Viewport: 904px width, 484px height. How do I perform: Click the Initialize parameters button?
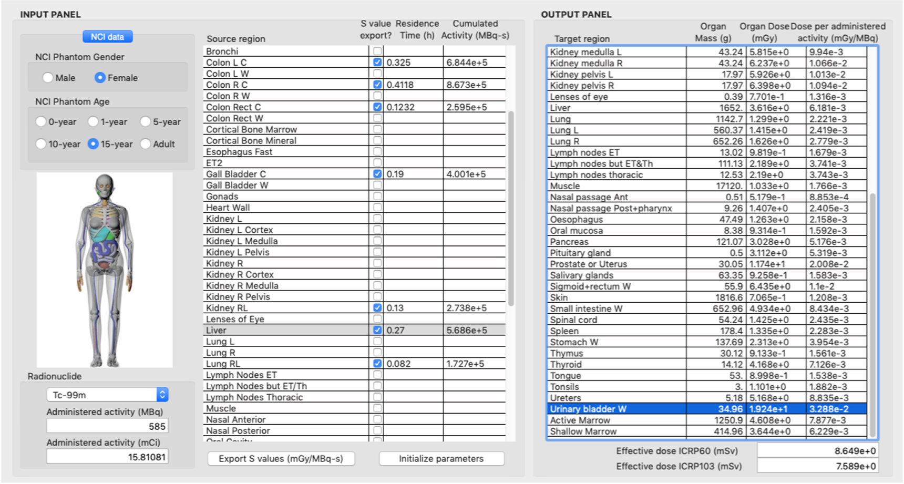point(441,459)
